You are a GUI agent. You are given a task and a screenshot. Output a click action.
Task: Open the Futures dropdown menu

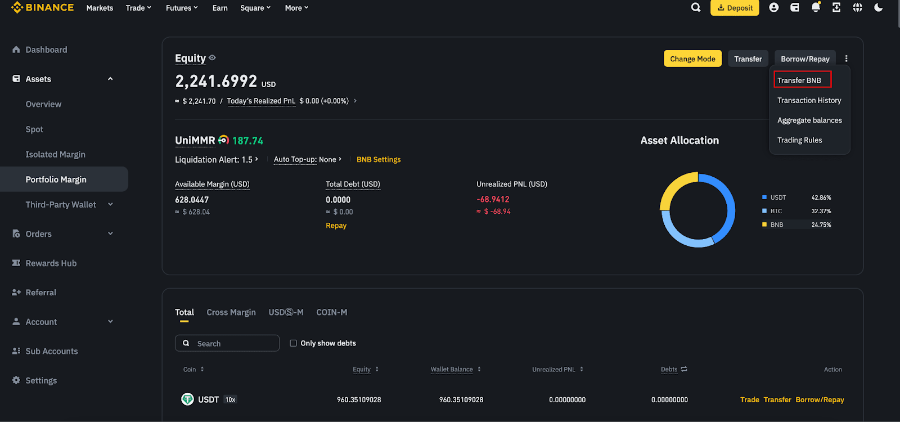pos(182,8)
